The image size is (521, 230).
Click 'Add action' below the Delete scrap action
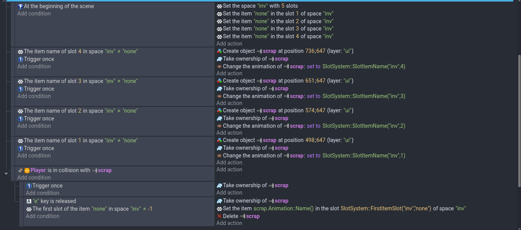click(229, 223)
